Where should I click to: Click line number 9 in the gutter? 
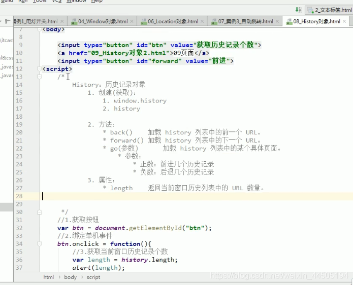click(21, 45)
